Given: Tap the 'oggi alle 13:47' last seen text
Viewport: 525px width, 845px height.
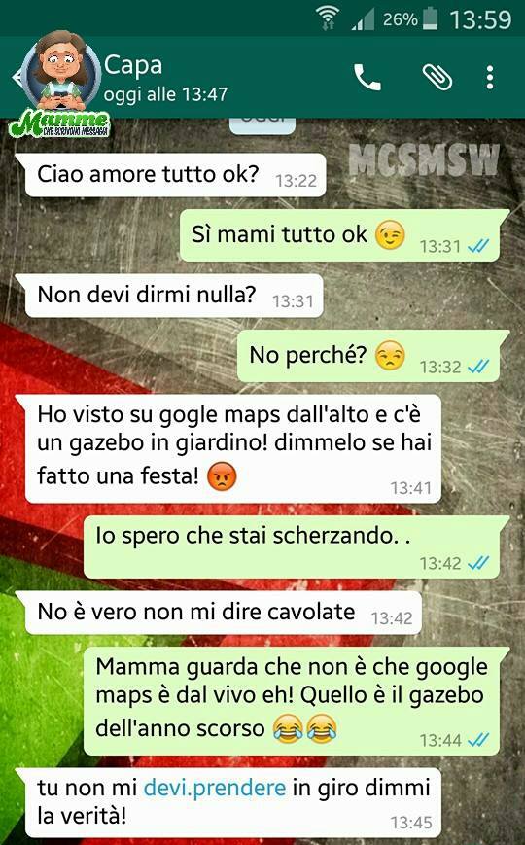Looking at the screenshot, I should (165, 94).
